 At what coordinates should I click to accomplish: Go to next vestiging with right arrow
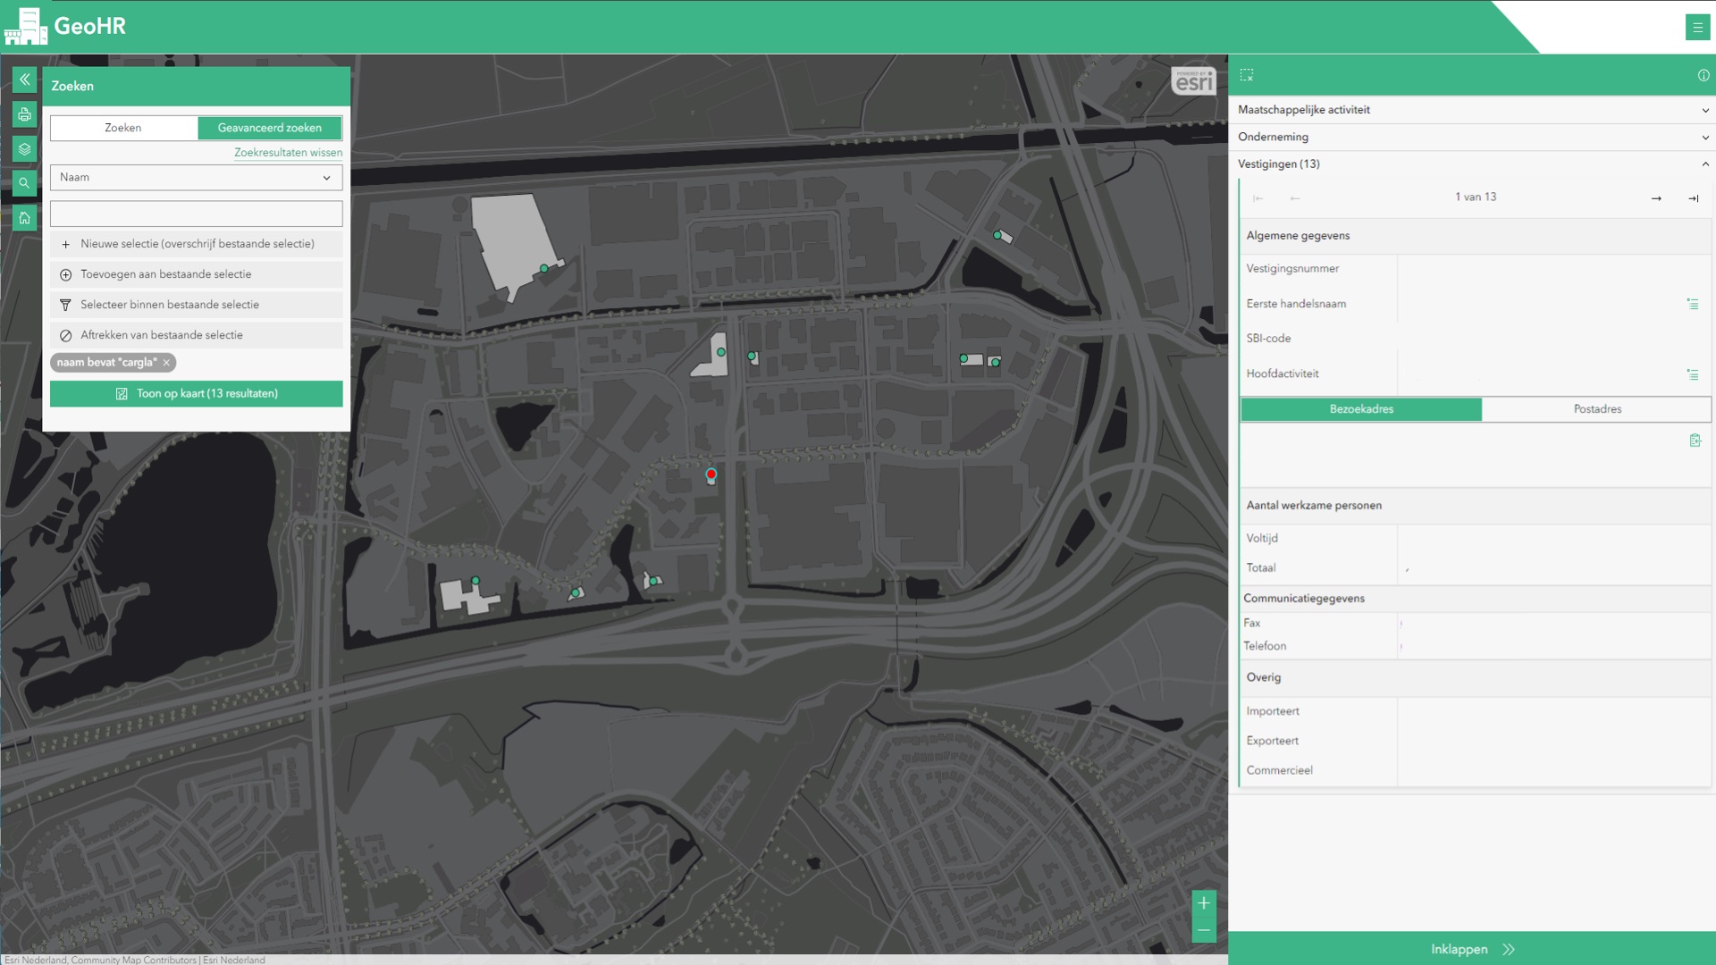[1656, 198]
